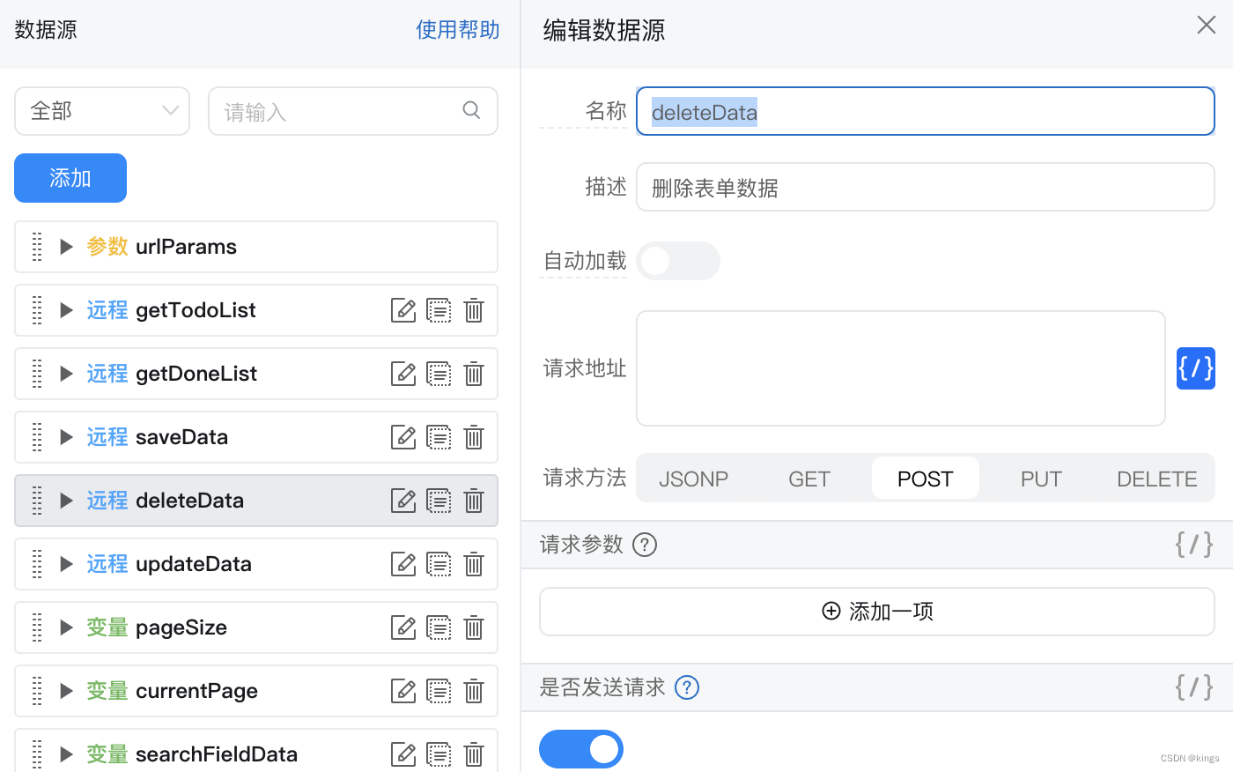The image size is (1233, 772).
Task: Click copy icon on the saveData row
Action: 439,437
